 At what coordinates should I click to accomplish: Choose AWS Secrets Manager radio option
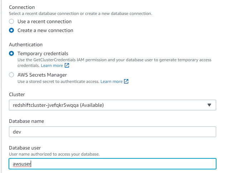coord(11,75)
